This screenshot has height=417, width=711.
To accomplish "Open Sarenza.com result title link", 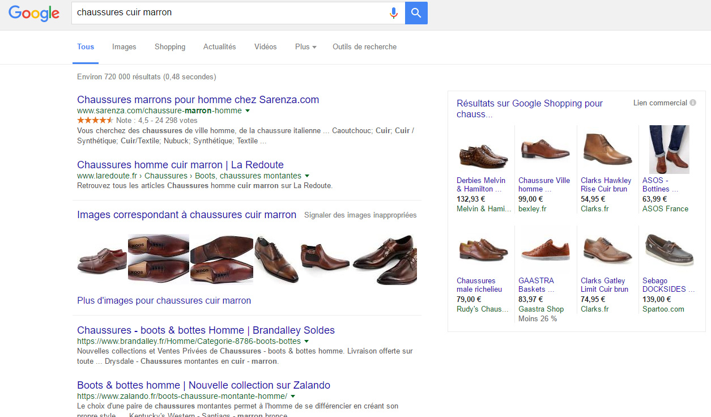I will click(x=198, y=100).
